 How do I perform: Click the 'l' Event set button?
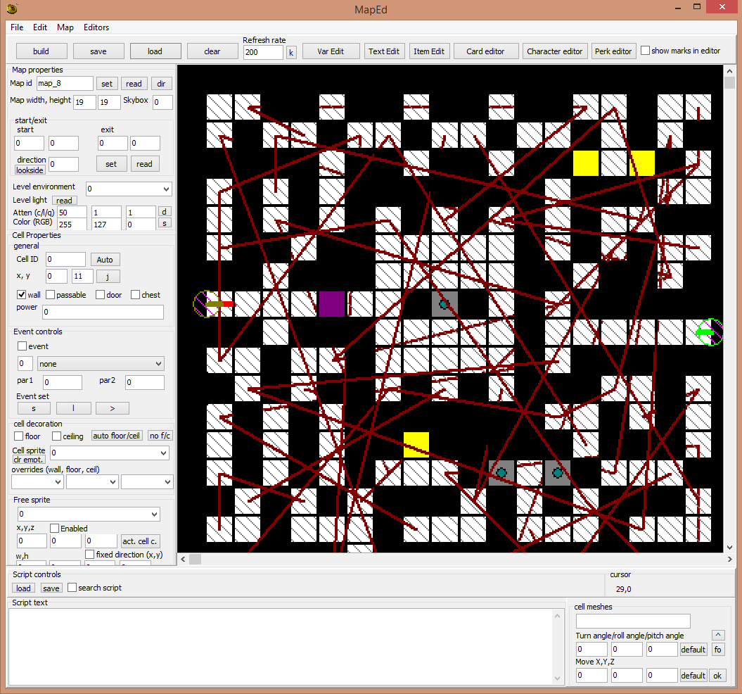click(x=73, y=408)
